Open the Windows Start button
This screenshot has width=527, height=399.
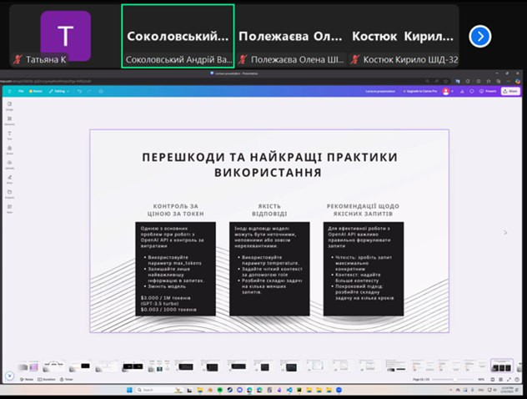coord(129,390)
